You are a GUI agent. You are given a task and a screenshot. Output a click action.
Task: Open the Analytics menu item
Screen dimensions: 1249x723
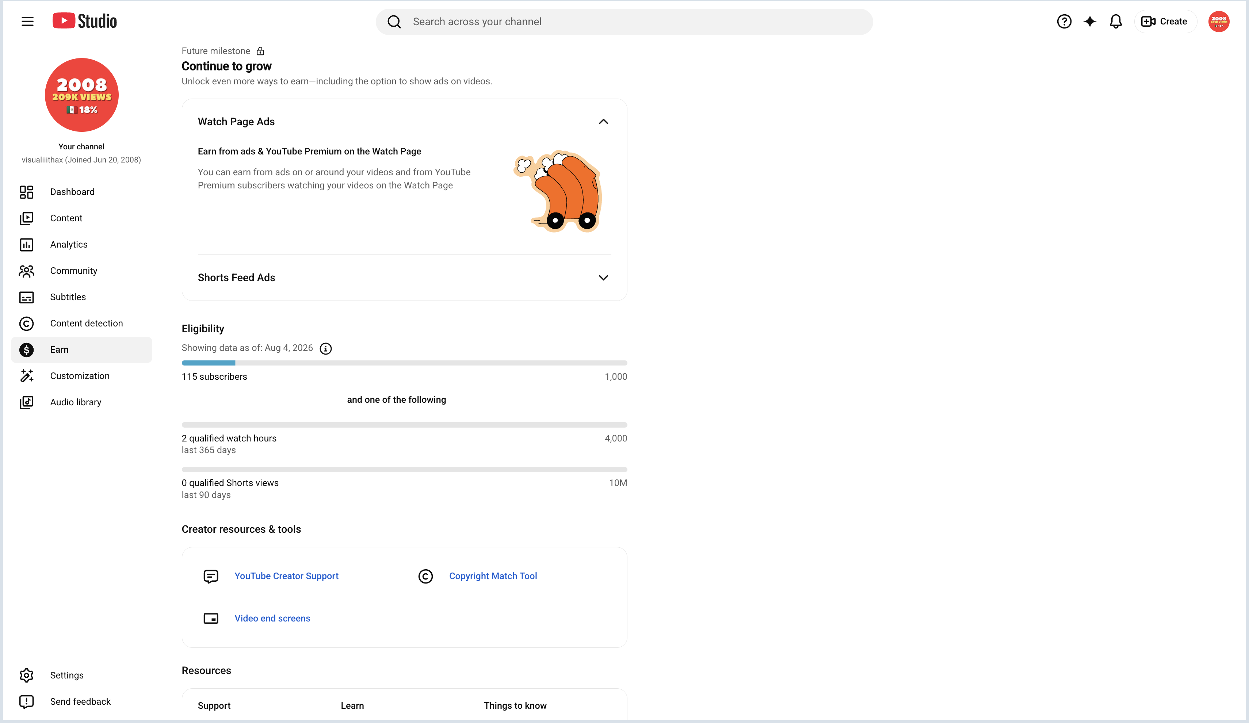pos(81,244)
